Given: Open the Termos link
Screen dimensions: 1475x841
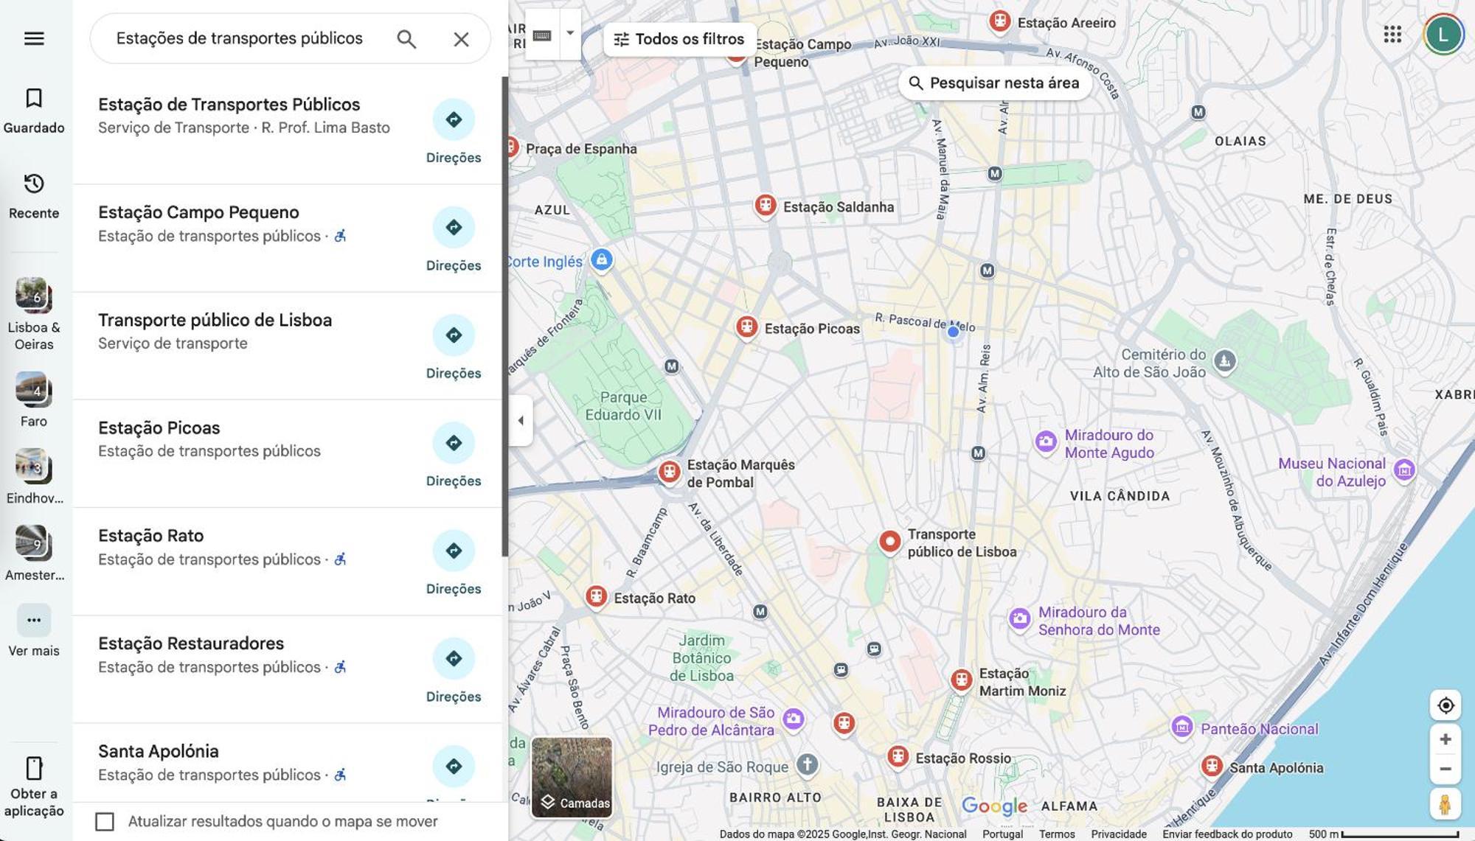Looking at the screenshot, I should point(1056,834).
